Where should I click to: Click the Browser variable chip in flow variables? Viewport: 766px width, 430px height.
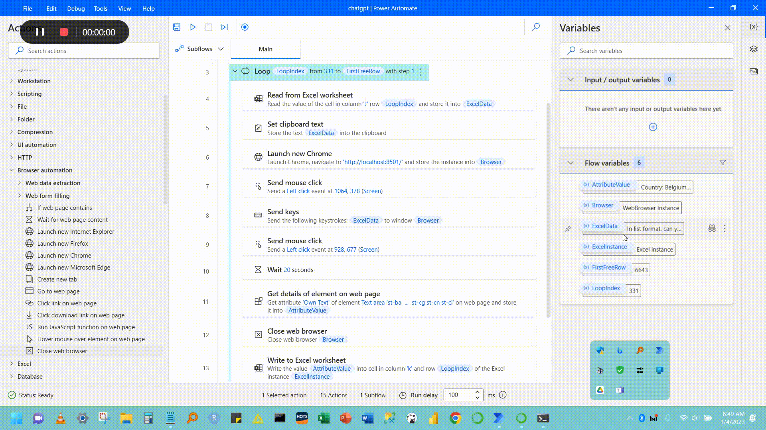599,205
